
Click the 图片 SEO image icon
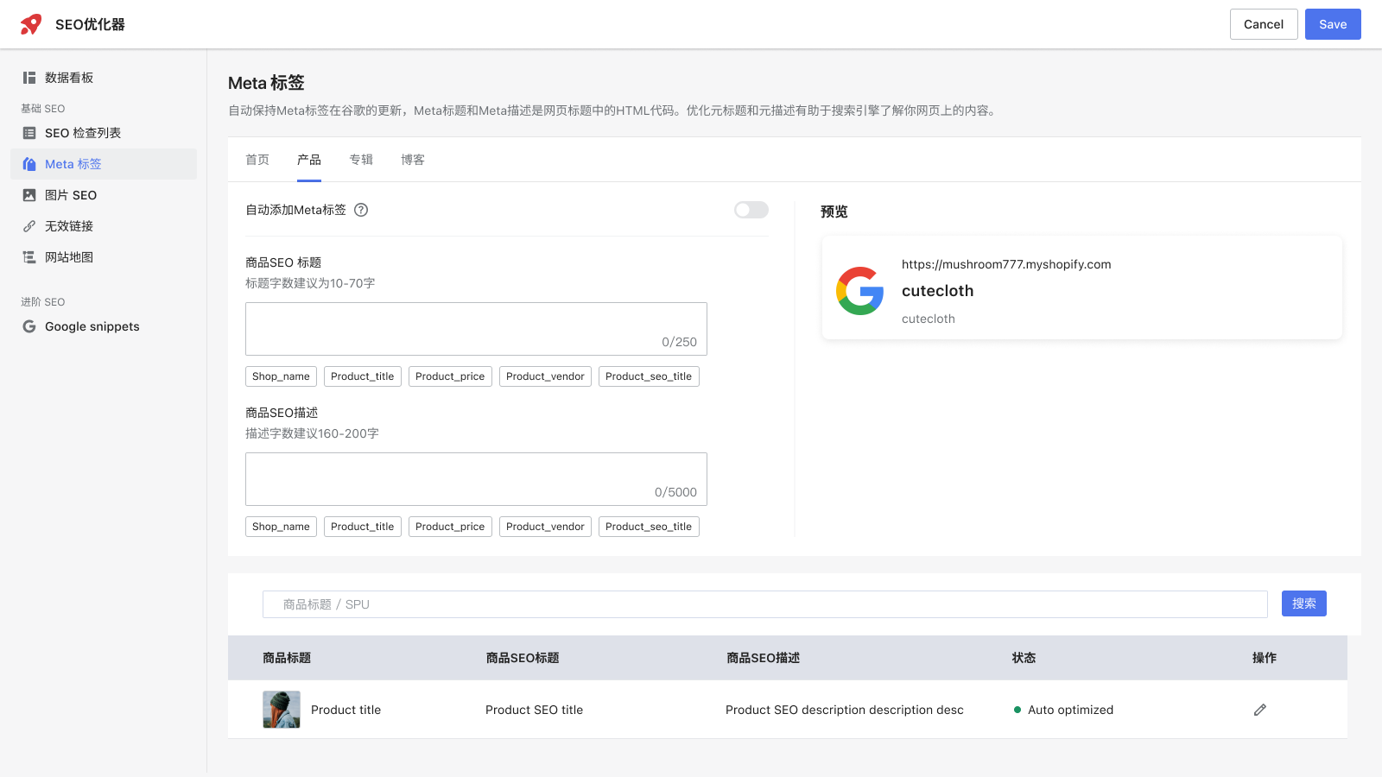[29, 195]
